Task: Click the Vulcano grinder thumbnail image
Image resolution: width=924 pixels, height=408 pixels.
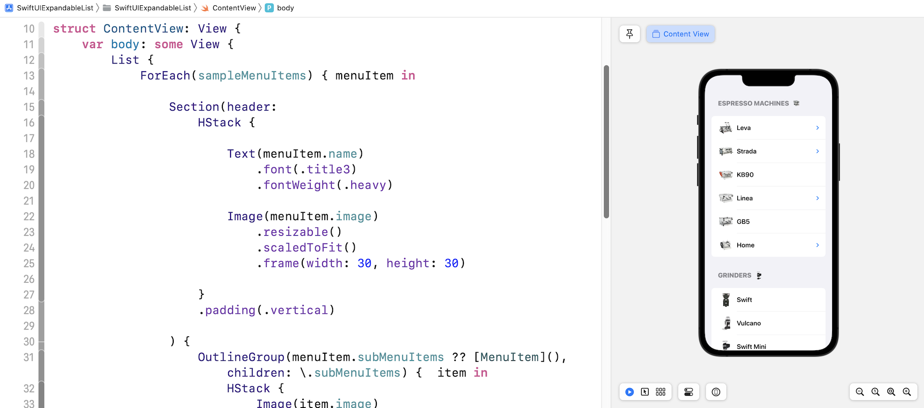Action: pyautogui.click(x=727, y=323)
